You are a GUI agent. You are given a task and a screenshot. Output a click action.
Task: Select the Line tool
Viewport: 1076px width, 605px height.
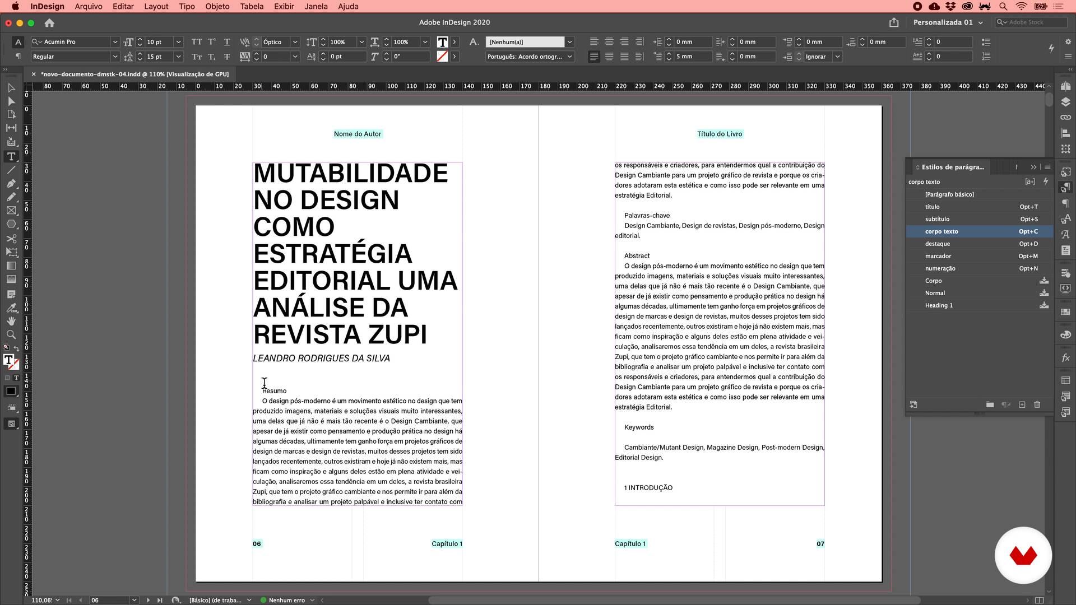pos(11,170)
